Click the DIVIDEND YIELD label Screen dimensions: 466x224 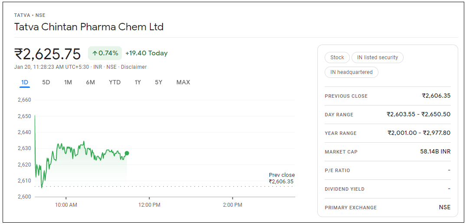[x=345, y=189]
